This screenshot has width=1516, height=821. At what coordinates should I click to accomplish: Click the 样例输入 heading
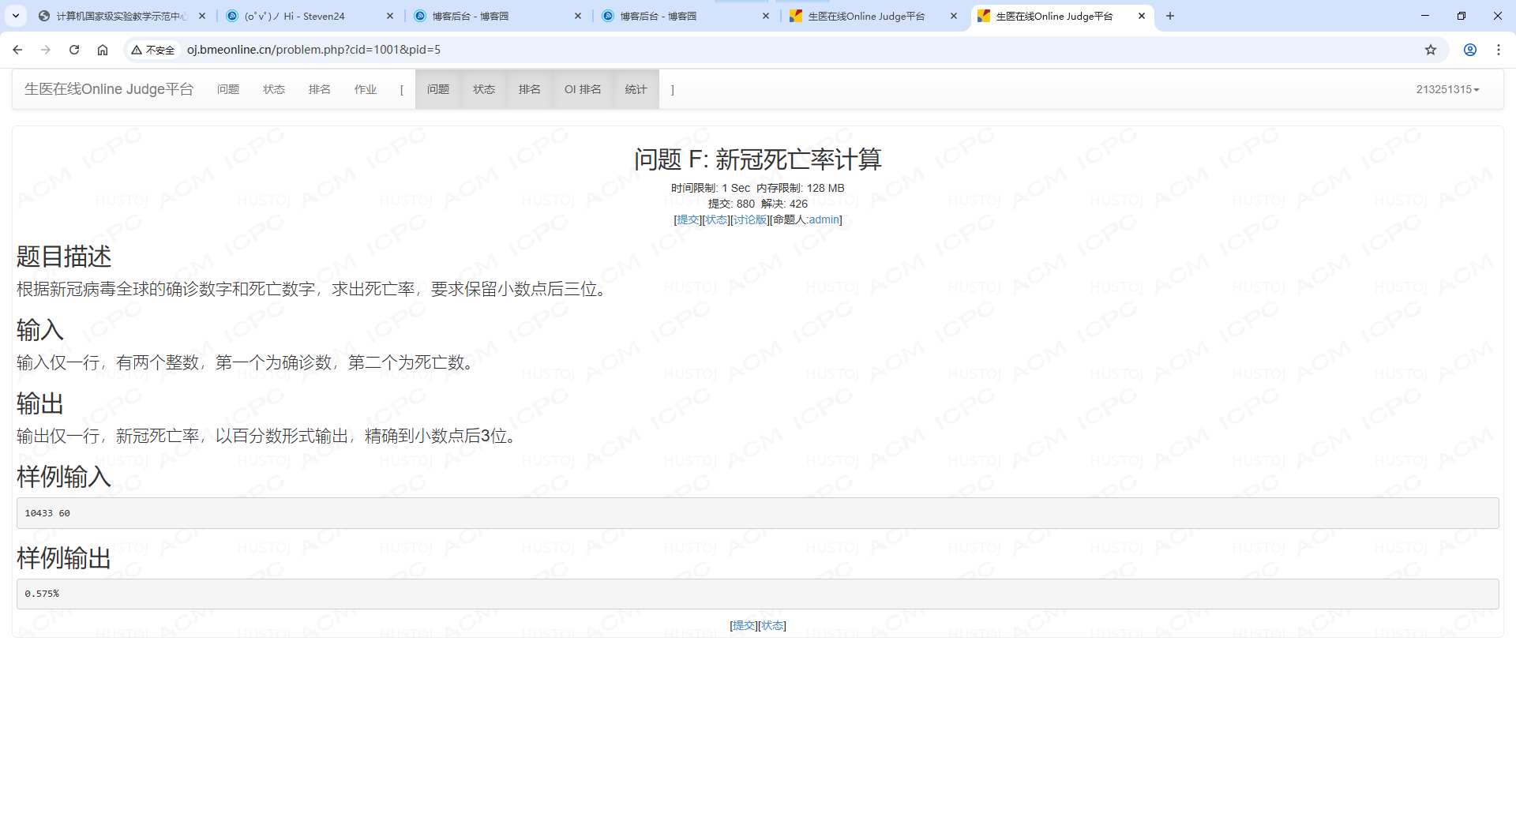coord(64,477)
